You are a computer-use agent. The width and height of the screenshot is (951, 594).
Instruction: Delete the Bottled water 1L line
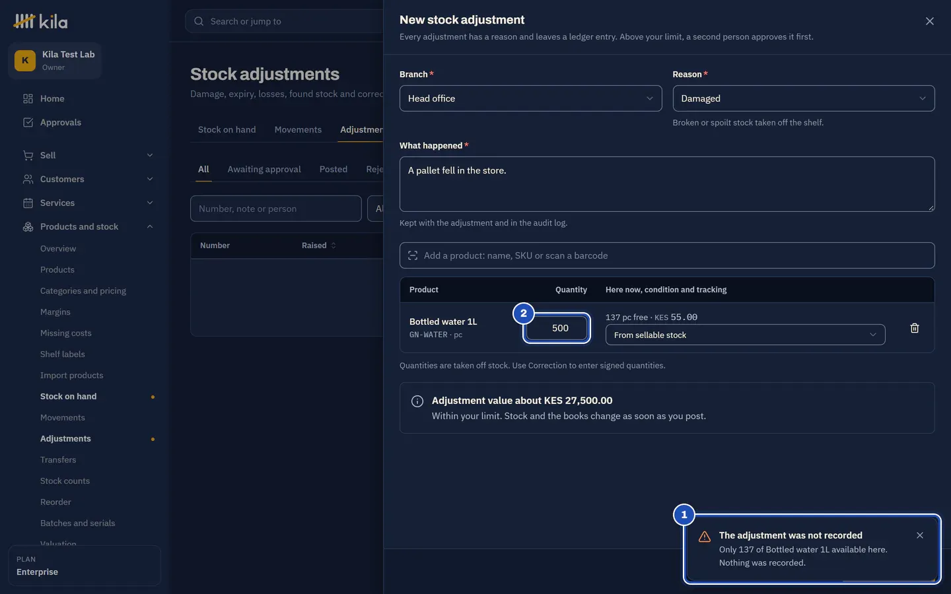point(915,328)
